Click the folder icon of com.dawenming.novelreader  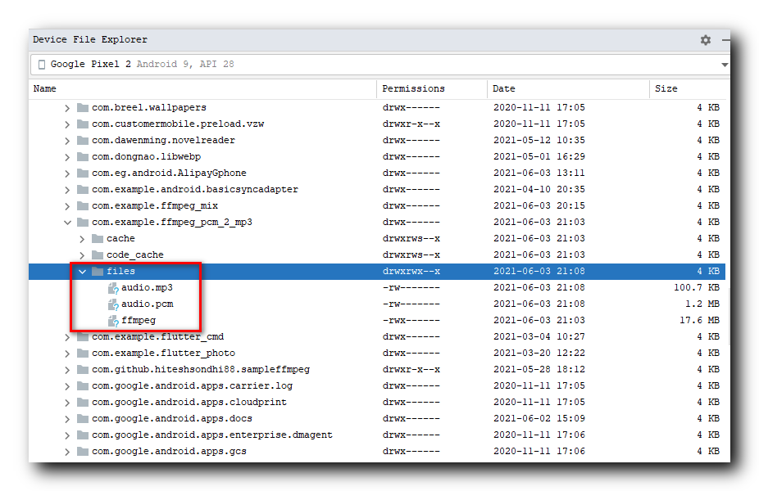point(83,140)
